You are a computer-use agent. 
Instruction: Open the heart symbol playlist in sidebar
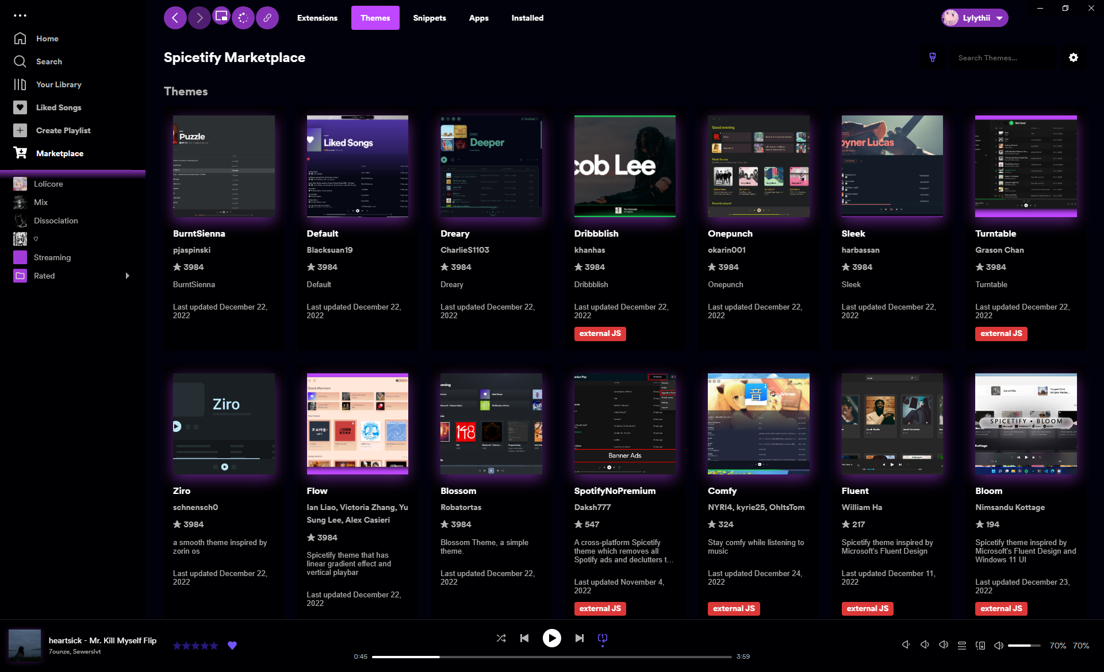(x=36, y=239)
